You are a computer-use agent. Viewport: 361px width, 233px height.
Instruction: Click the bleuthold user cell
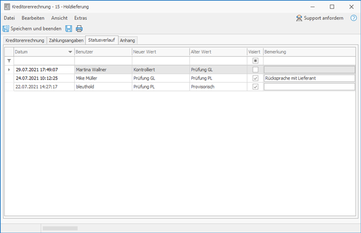tap(103, 87)
